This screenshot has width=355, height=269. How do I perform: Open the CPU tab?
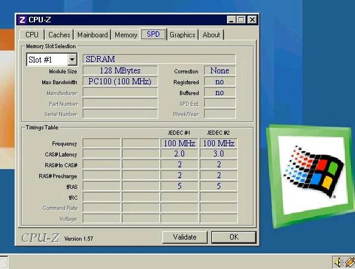pos(32,35)
